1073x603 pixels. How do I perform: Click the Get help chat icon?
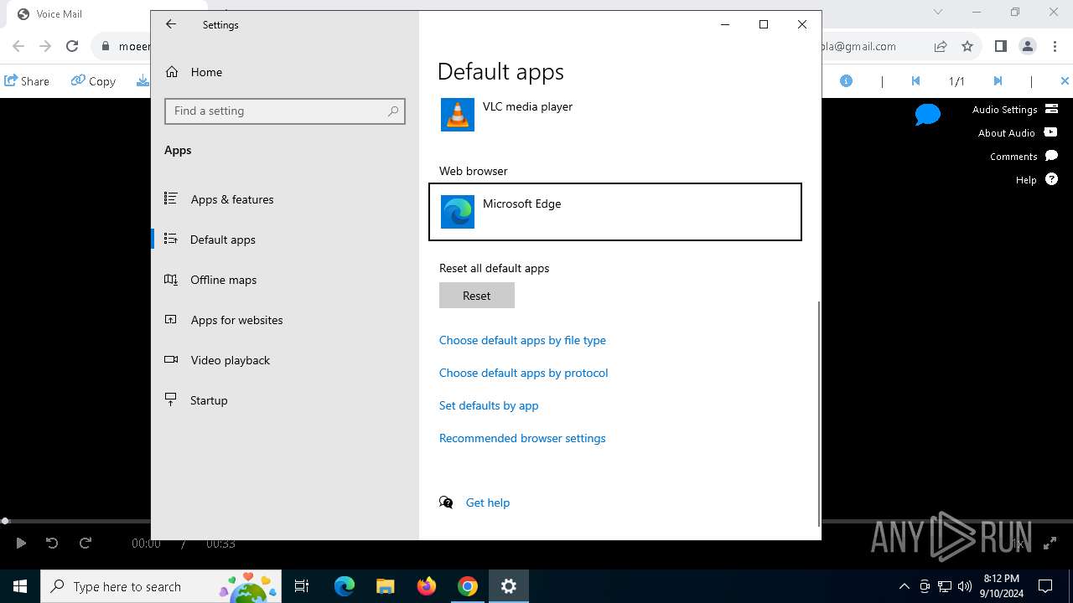pyautogui.click(x=446, y=502)
